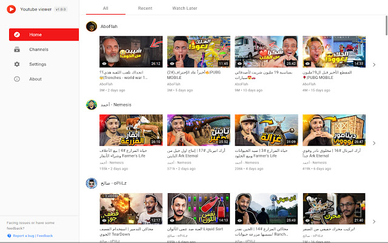388x243 pixels.
Task: Switch to the Watch Later tab
Action: (x=184, y=8)
